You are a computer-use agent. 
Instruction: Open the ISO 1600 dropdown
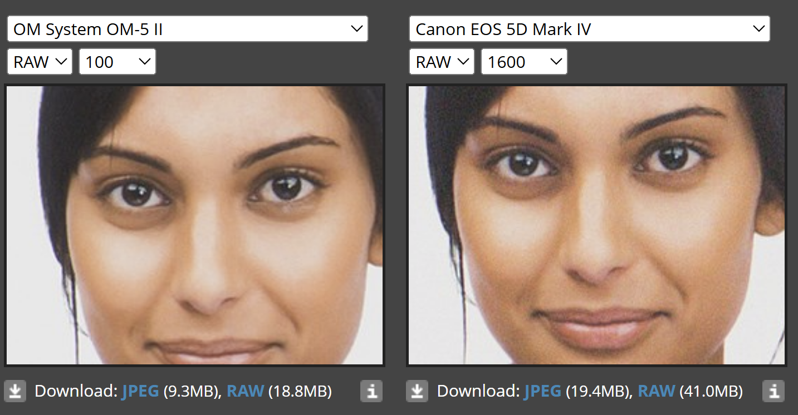click(x=524, y=62)
